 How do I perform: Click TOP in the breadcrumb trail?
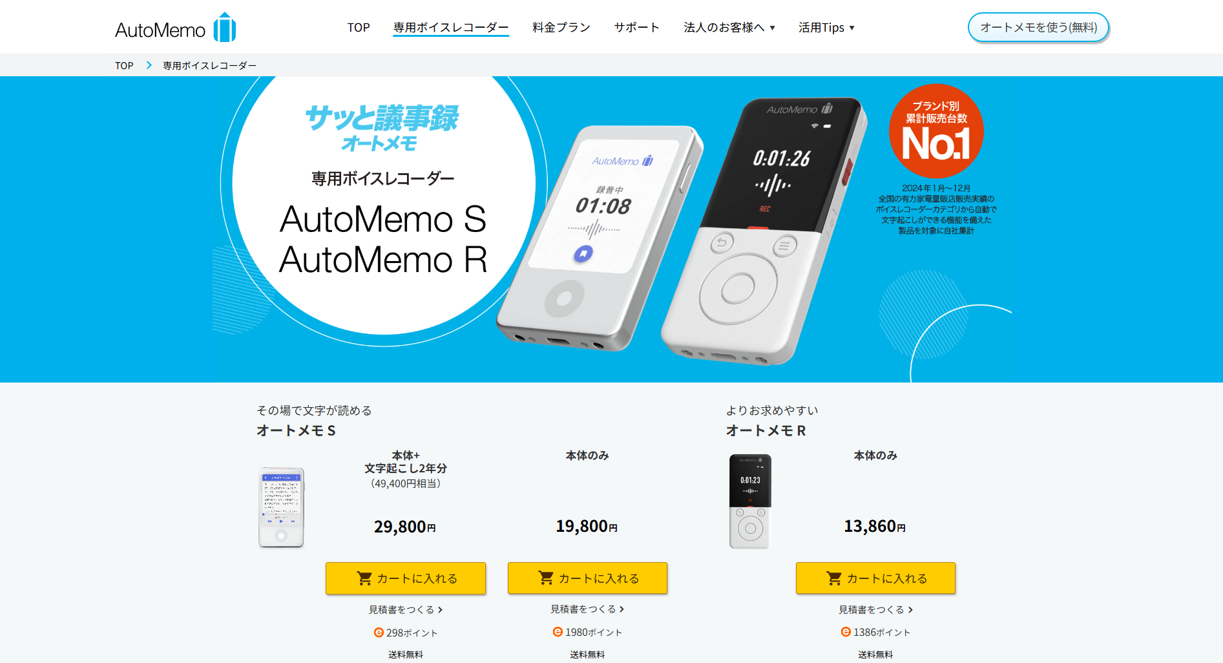click(x=124, y=65)
